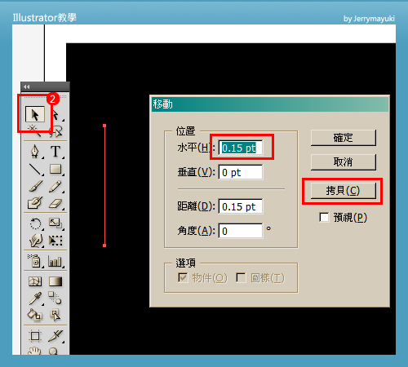The image size is (408, 367).
Task: Select the Direct Selection tool
Action: 55,115
